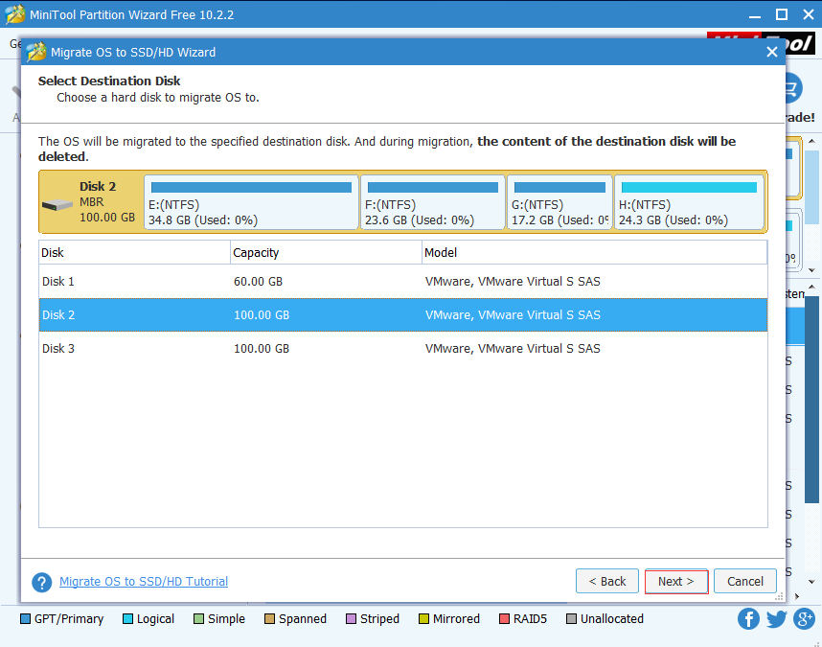Click the Unallocated legend entry

click(x=605, y=619)
